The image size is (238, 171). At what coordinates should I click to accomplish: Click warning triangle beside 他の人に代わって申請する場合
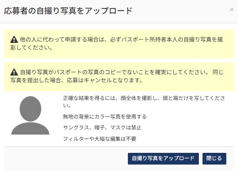click(14, 40)
